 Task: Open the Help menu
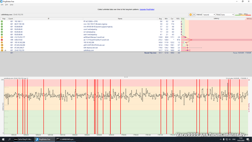pos(12,5)
